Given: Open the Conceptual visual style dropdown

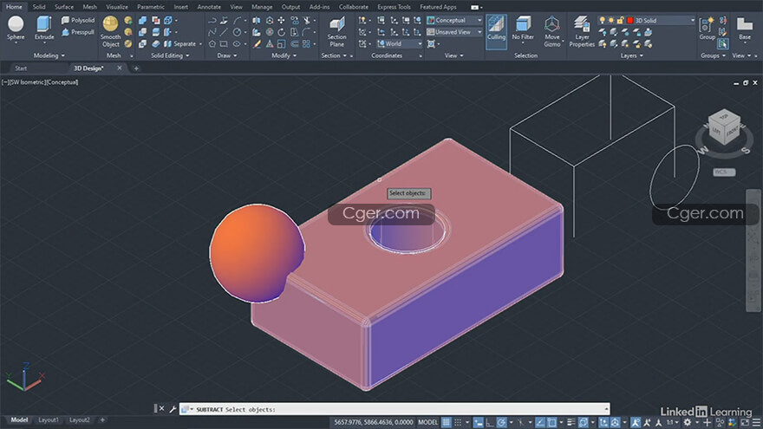Looking at the screenshot, I should pos(453,20).
